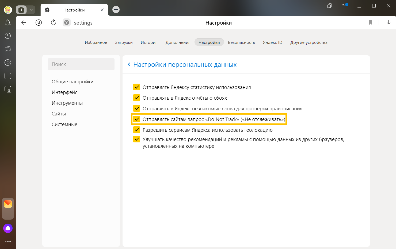Open sidebar more options three dots

point(8,242)
